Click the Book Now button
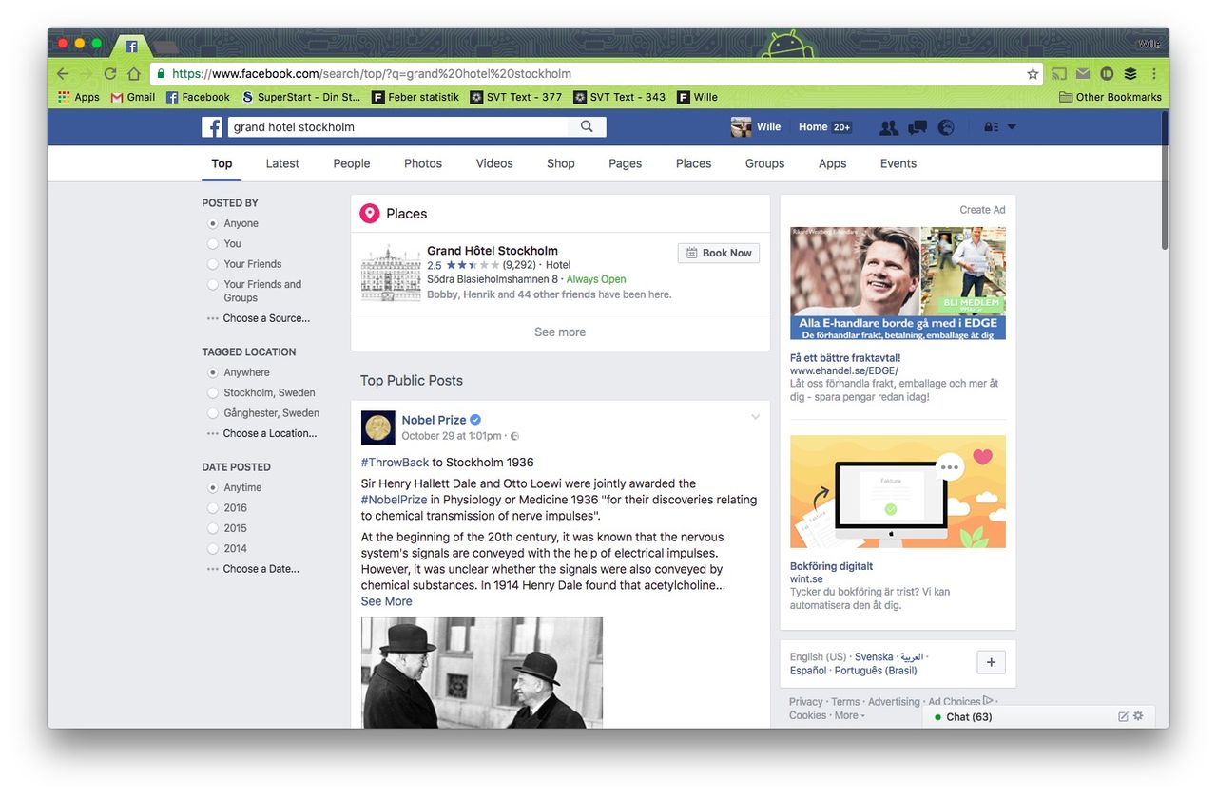 [x=719, y=253]
